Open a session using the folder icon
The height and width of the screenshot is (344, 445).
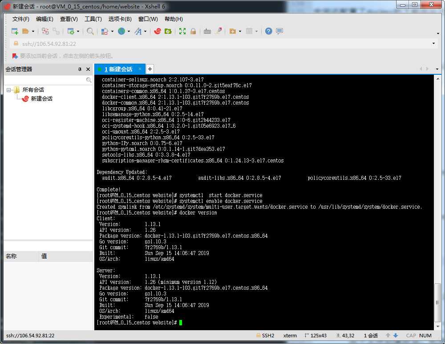(25, 31)
